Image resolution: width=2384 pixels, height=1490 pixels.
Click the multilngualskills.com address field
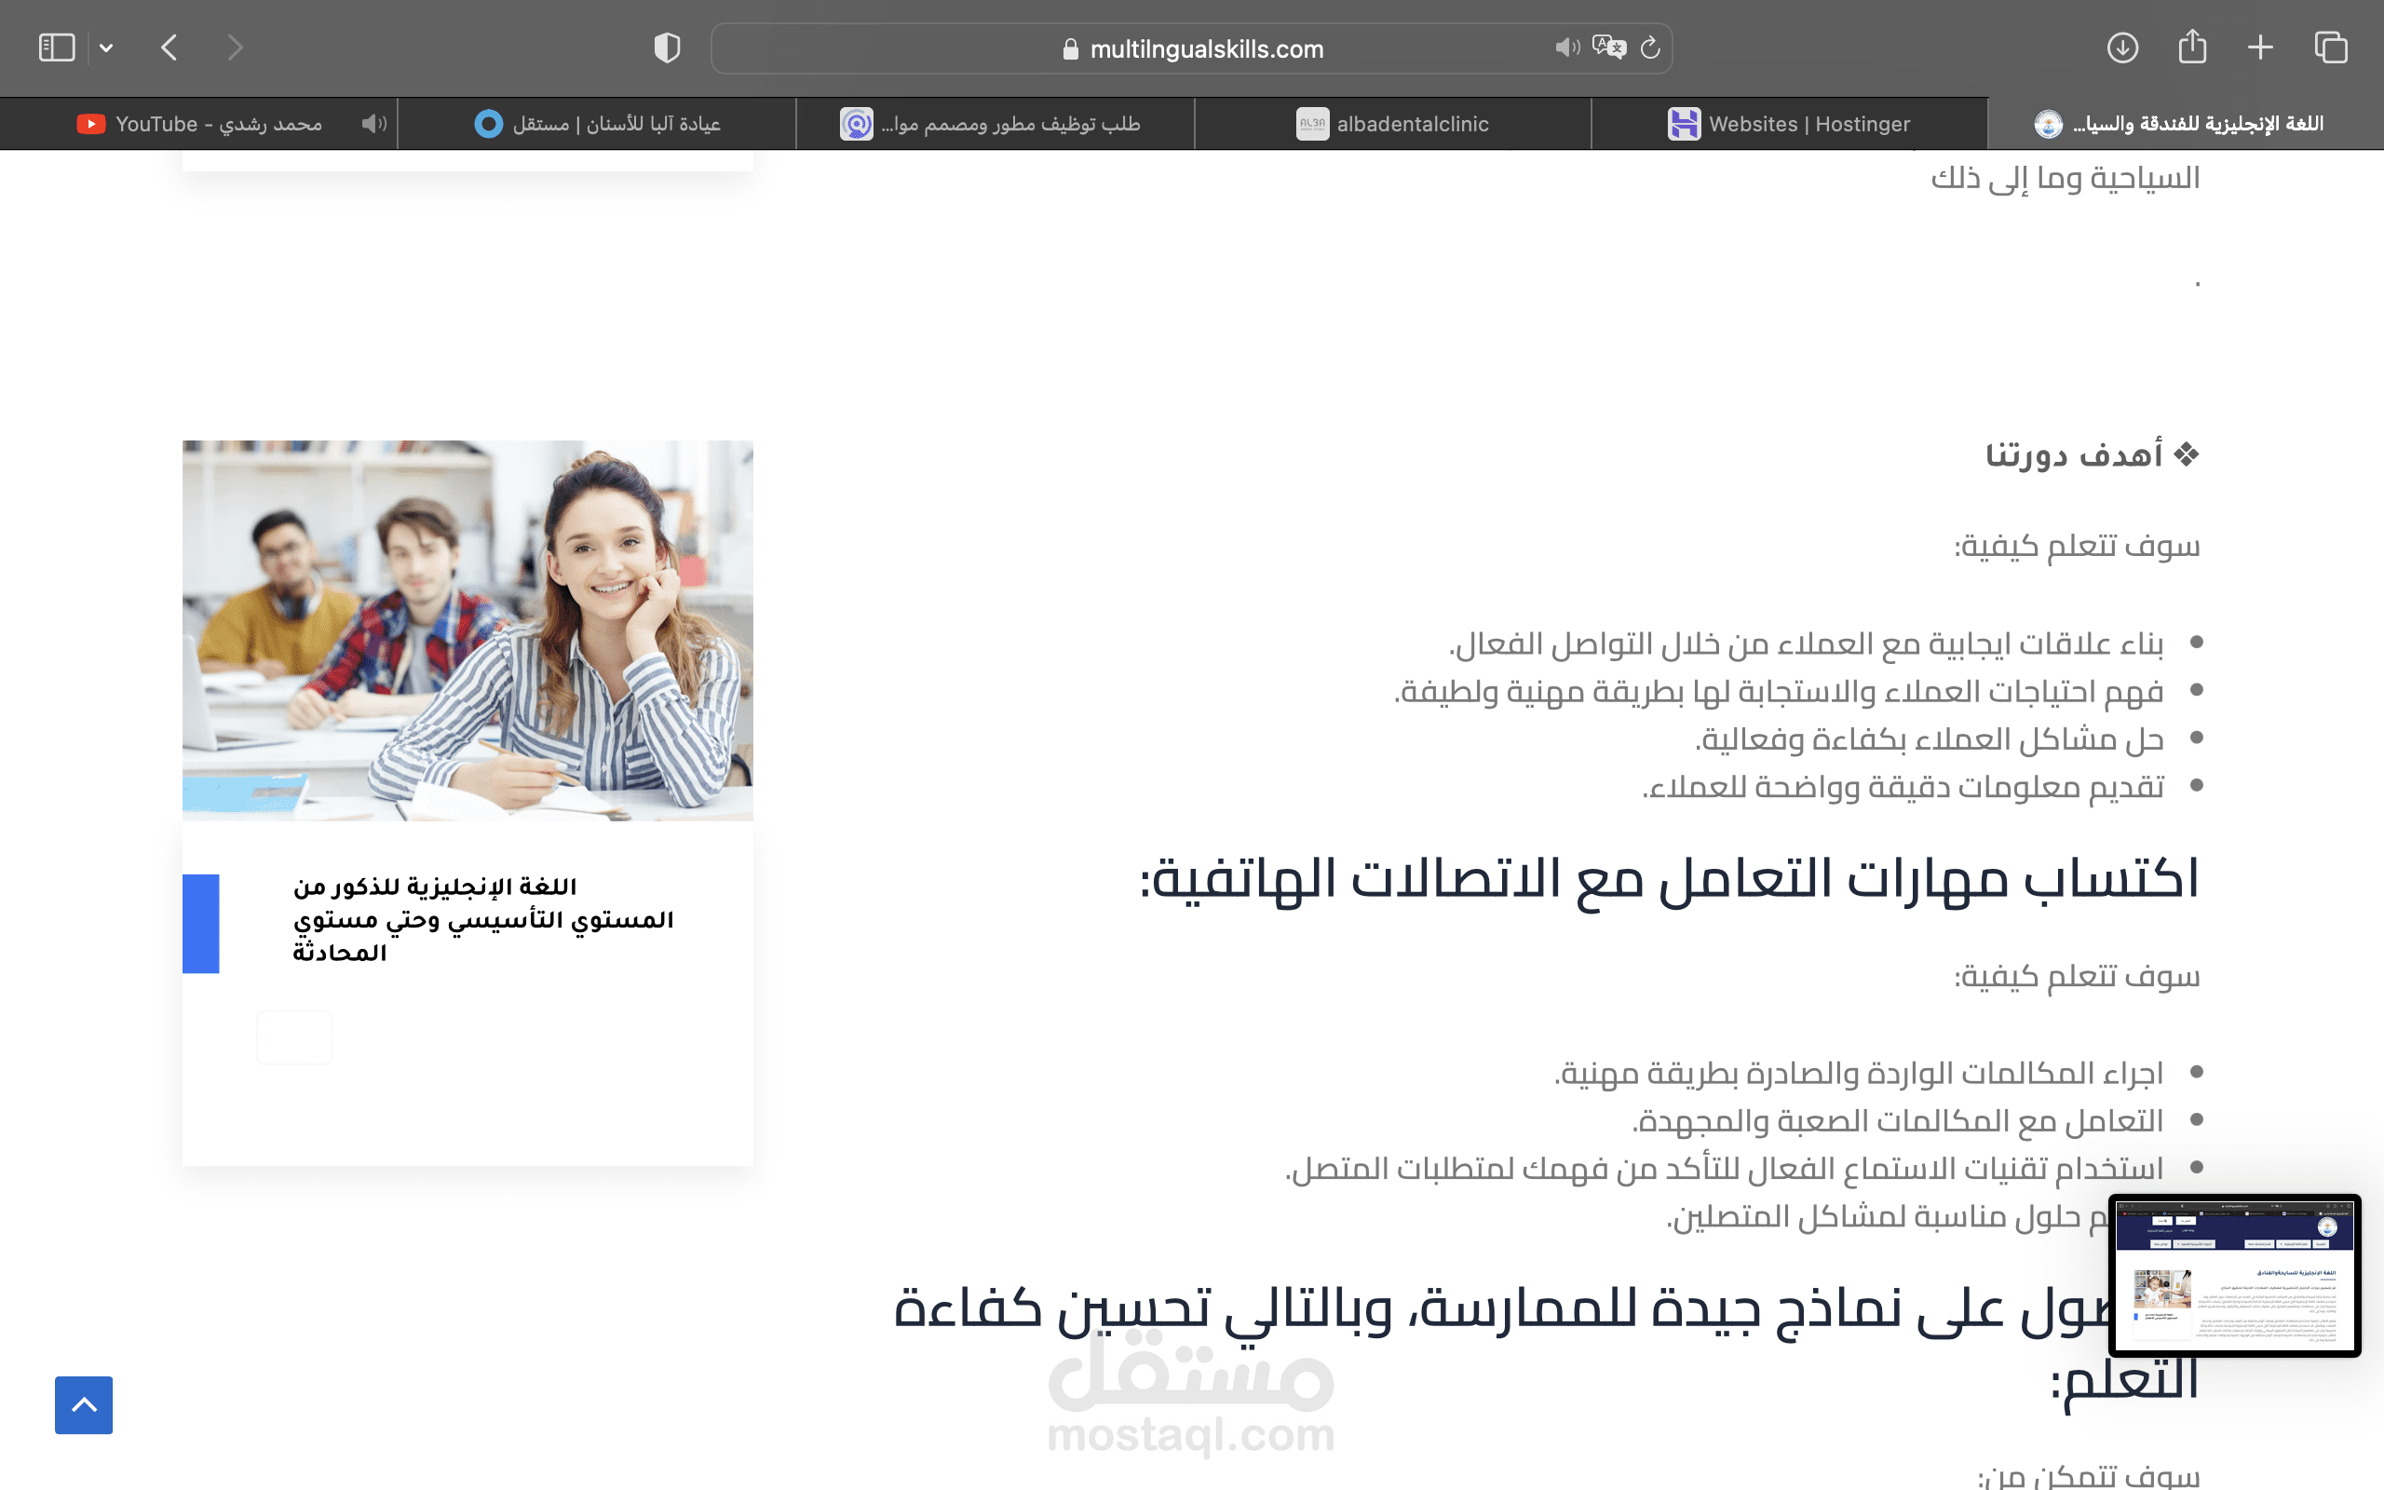[x=1206, y=49]
